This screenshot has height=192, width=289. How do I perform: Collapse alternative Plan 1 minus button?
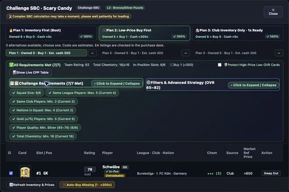click(92, 53)
